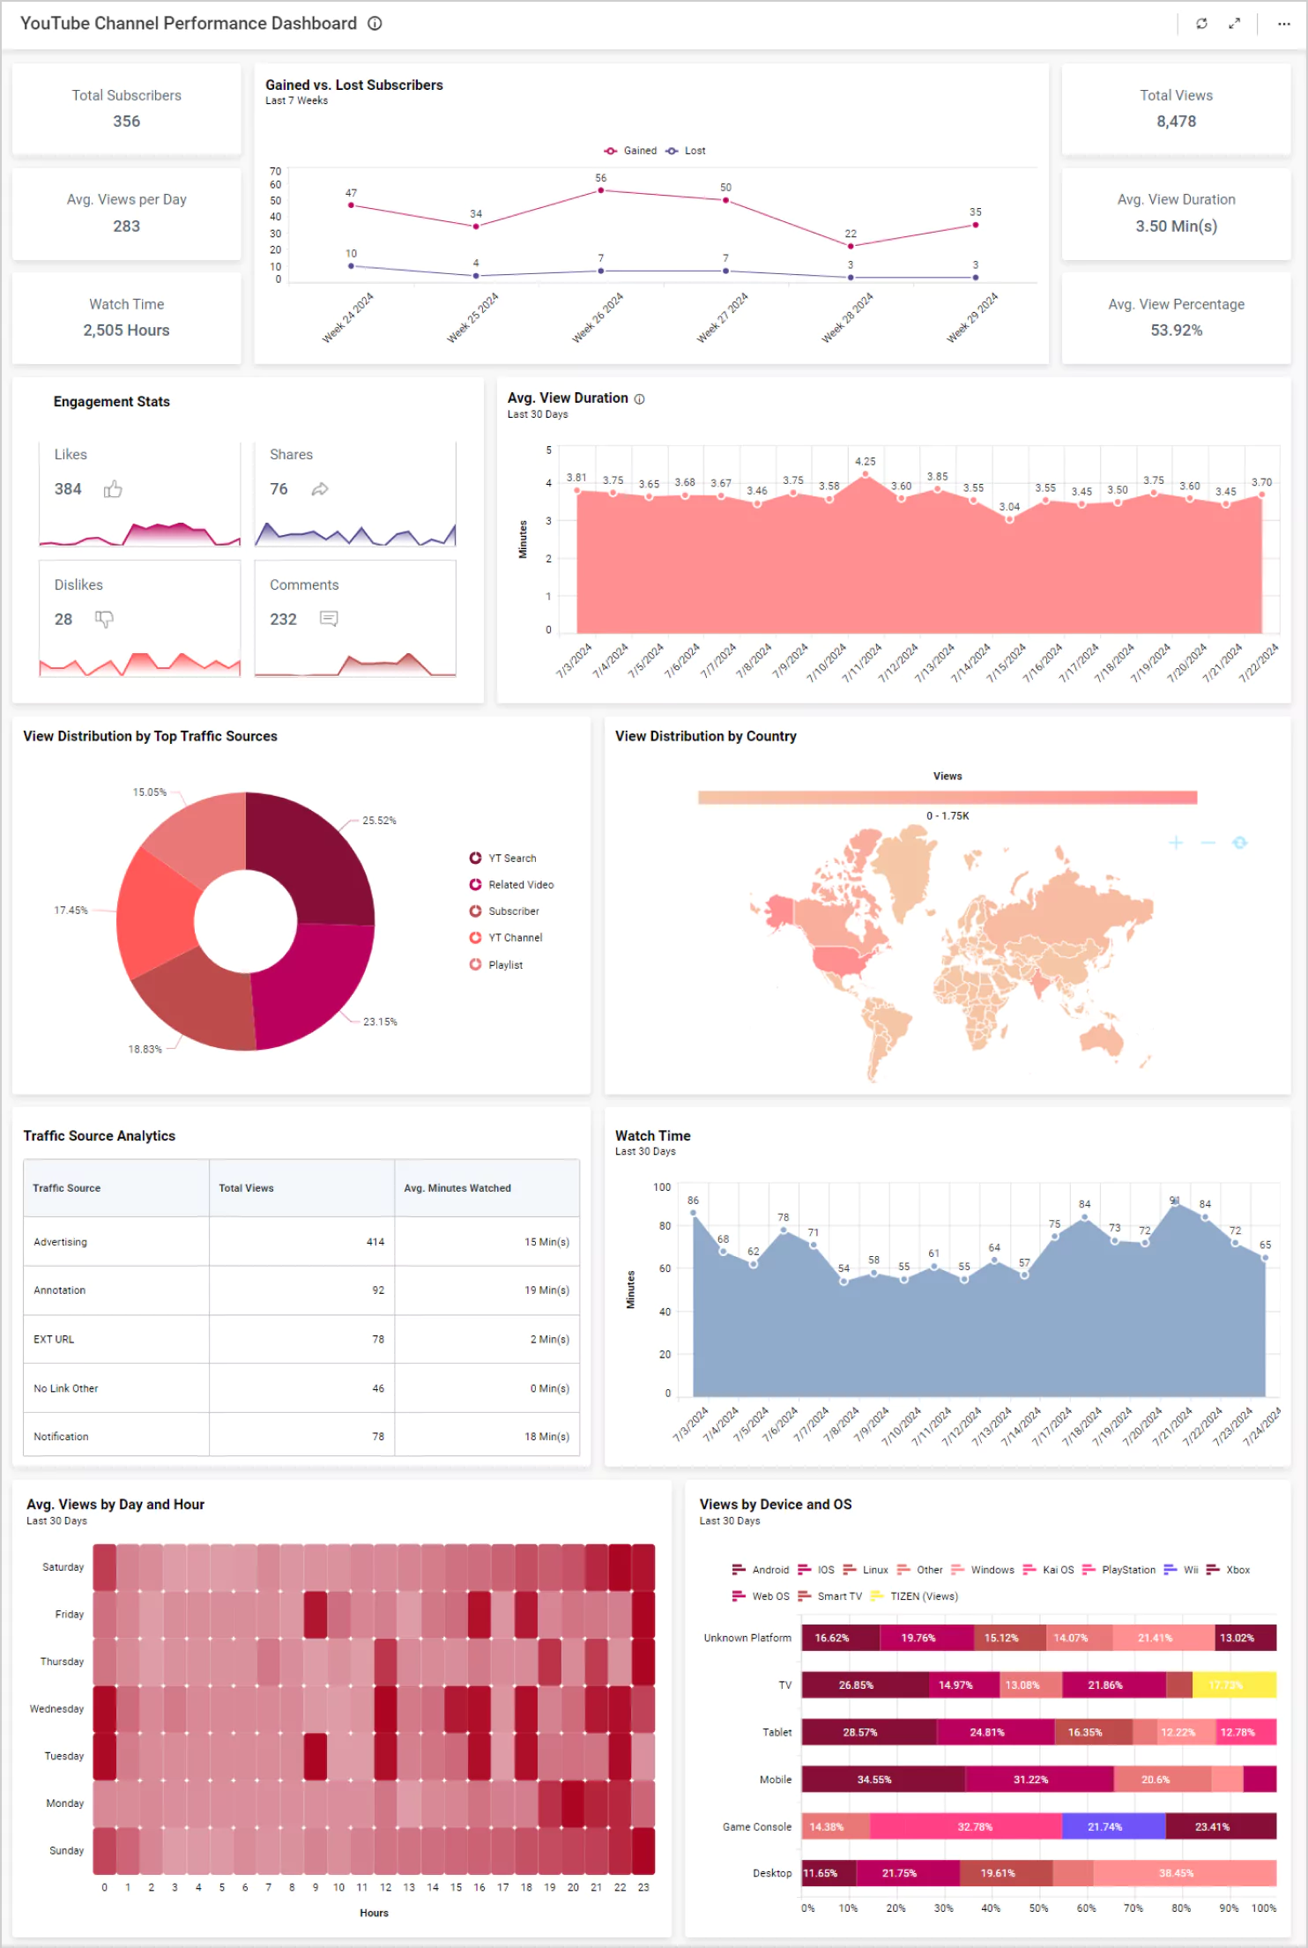Click the Likes thumbs-up icon
Screen dimensions: 1308x1948
[113, 489]
